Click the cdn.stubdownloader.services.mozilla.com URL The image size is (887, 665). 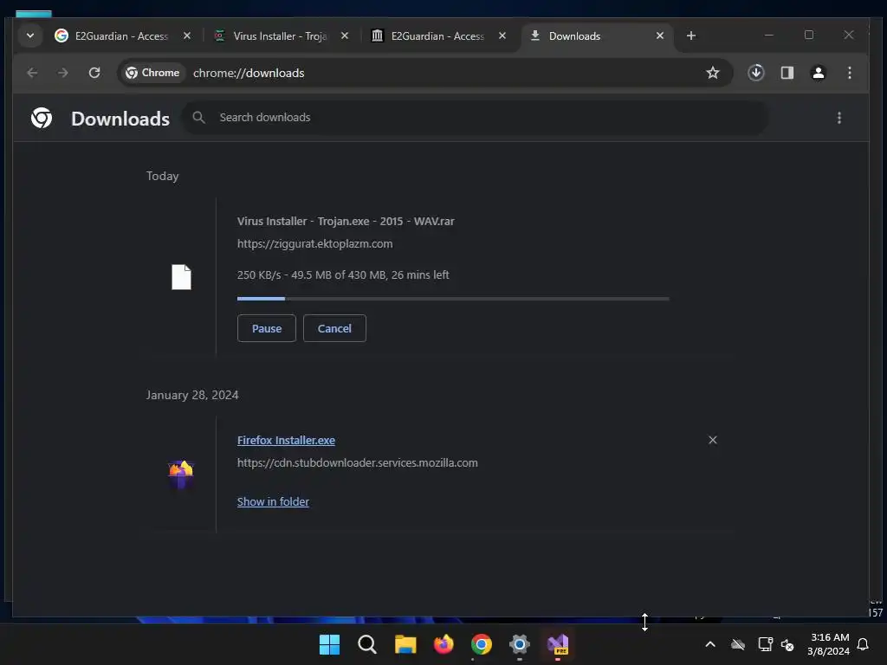[x=358, y=463]
